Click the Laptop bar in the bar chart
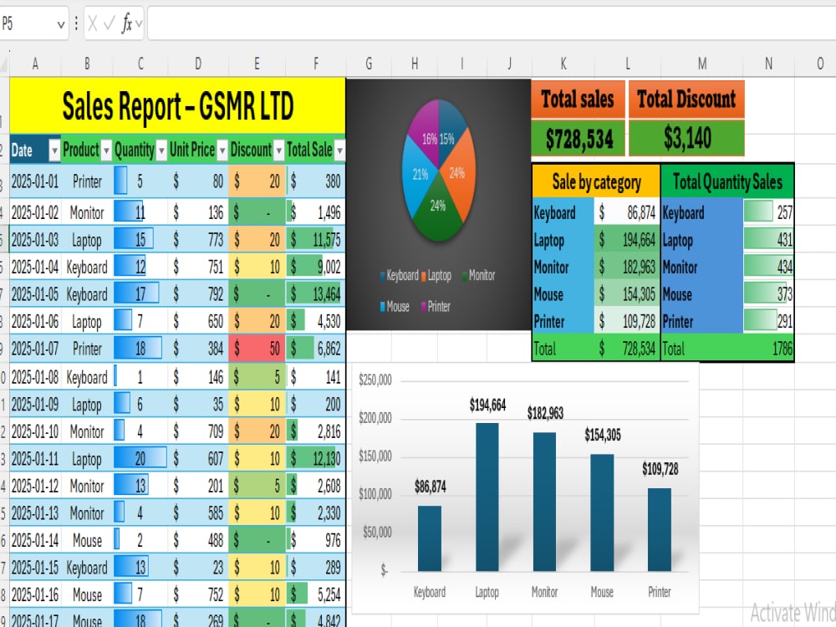 [x=487, y=497]
